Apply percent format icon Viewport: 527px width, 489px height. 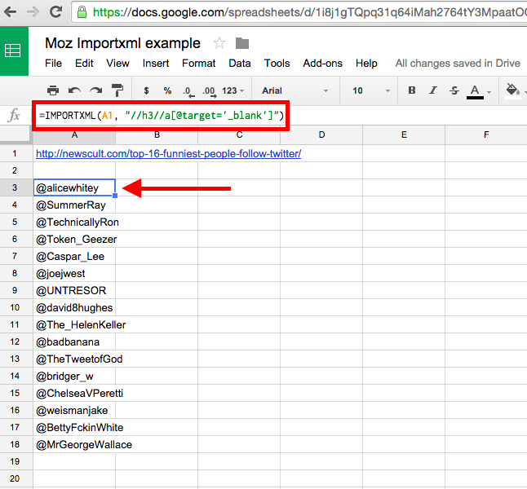point(167,90)
